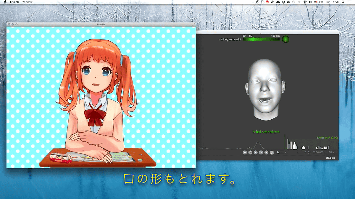Click the fast-forward button in tracker playback
This screenshot has width=355, height=199.
[x=267, y=152]
